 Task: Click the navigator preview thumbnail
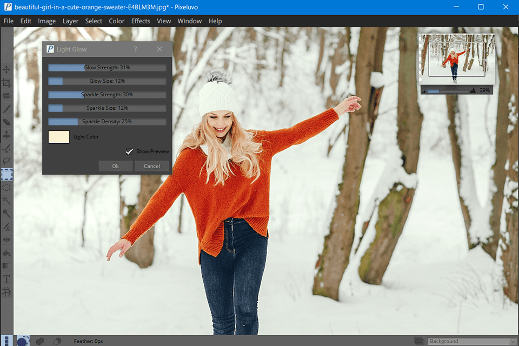(457, 59)
